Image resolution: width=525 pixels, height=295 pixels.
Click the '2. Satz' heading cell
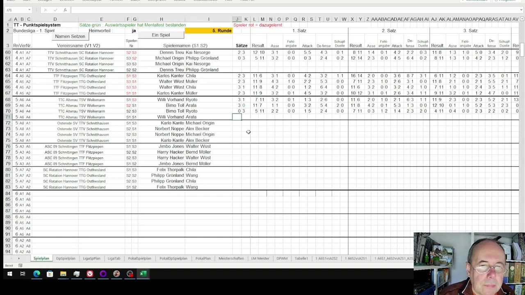pyautogui.click(x=389, y=31)
